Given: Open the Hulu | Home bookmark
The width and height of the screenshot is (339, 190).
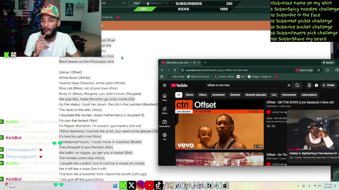Looking at the screenshot, I should (176, 77).
